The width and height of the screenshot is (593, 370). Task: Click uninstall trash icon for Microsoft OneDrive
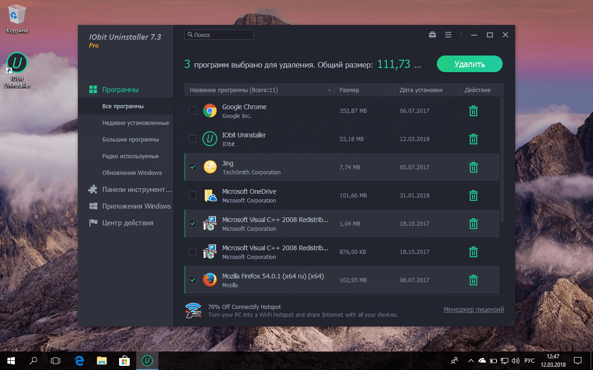point(473,196)
